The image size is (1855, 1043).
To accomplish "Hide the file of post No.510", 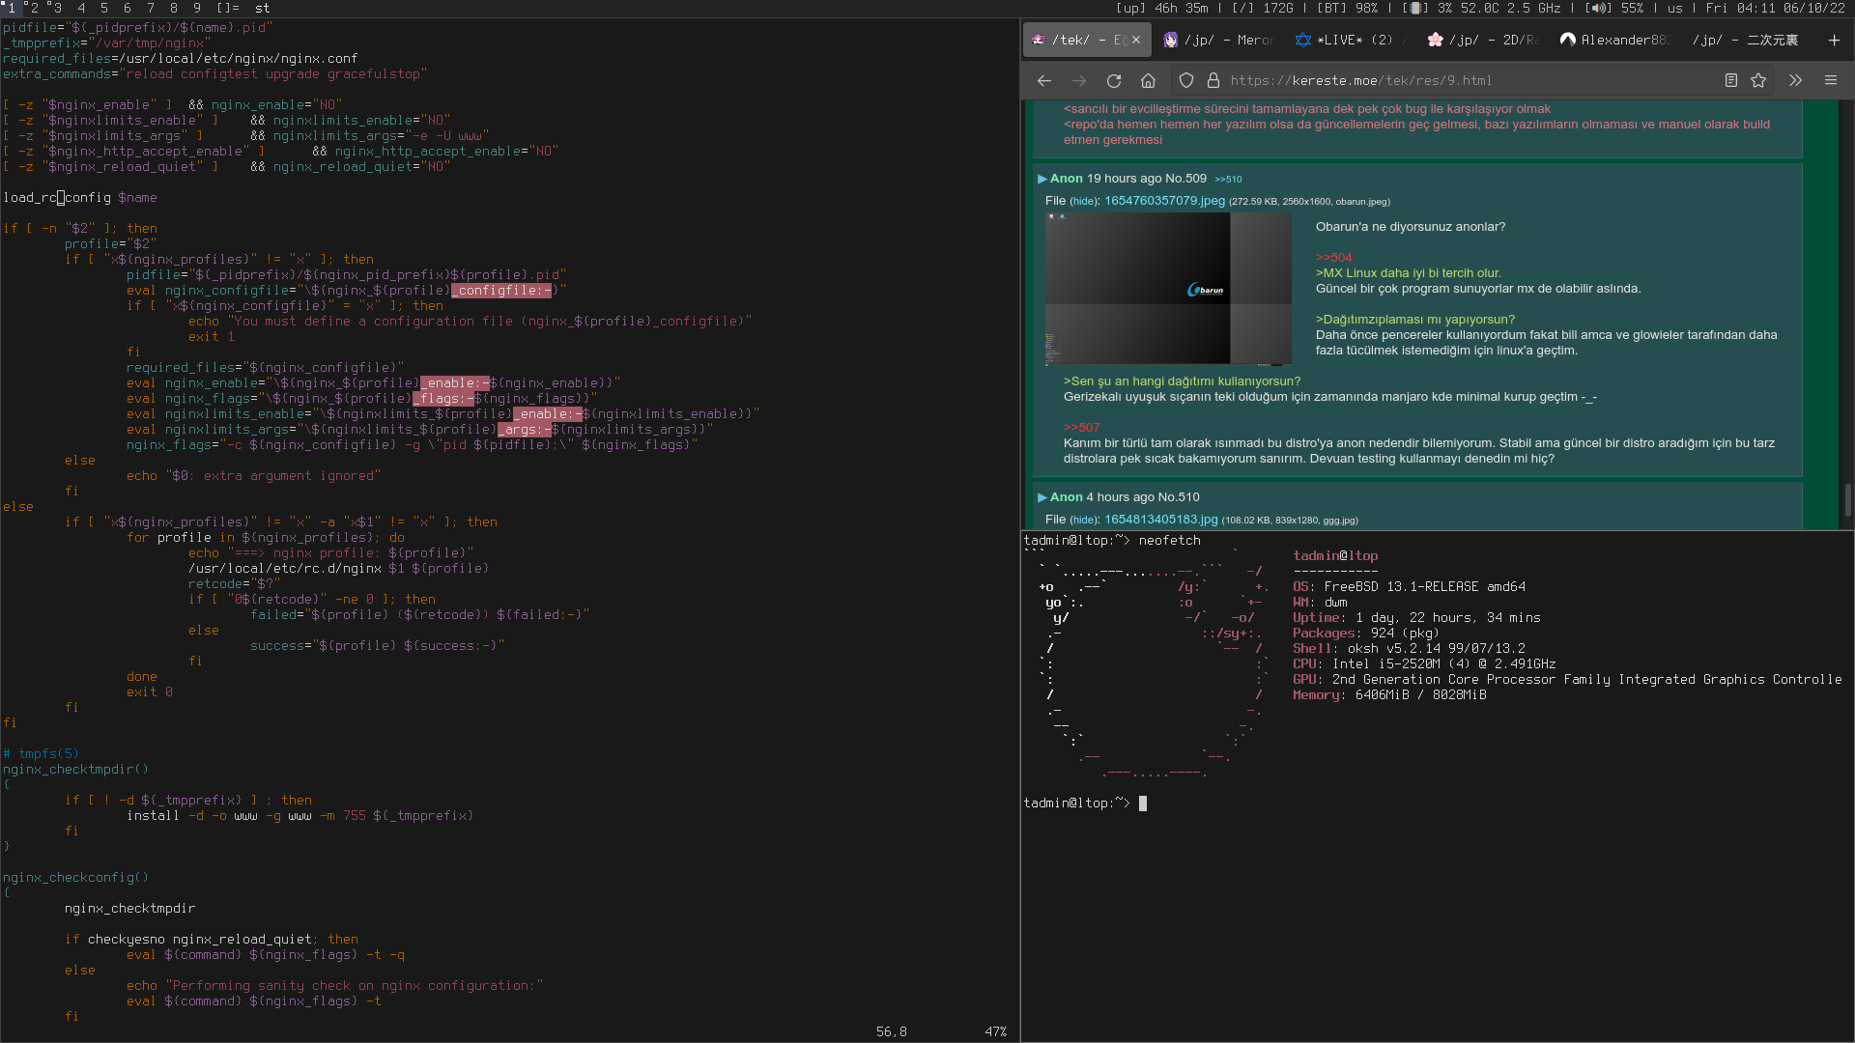I will tap(1084, 521).
